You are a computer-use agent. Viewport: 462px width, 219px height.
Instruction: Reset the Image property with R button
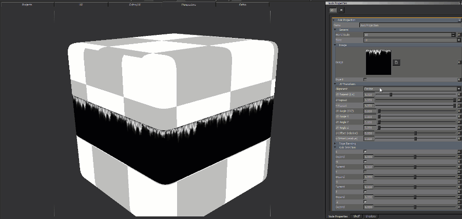459,62
